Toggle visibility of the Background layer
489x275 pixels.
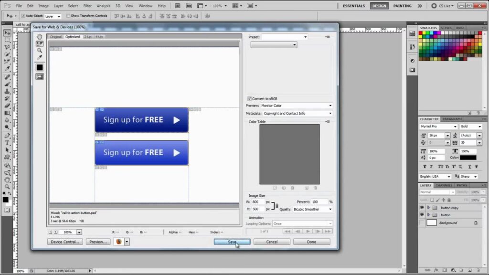pyautogui.click(x=422, y=222)
